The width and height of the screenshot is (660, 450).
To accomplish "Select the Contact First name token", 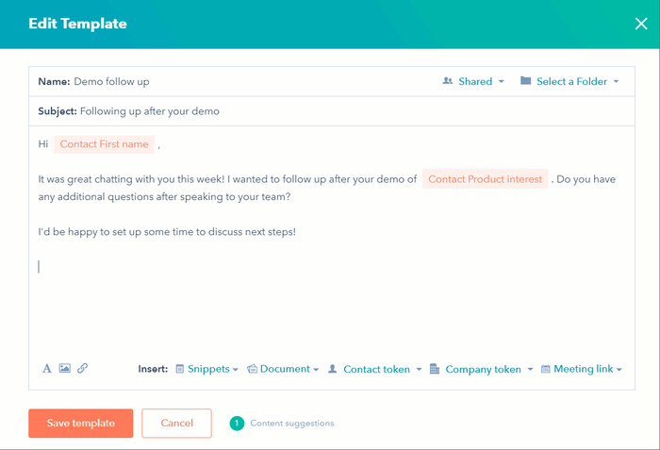I will click(104, 144).
